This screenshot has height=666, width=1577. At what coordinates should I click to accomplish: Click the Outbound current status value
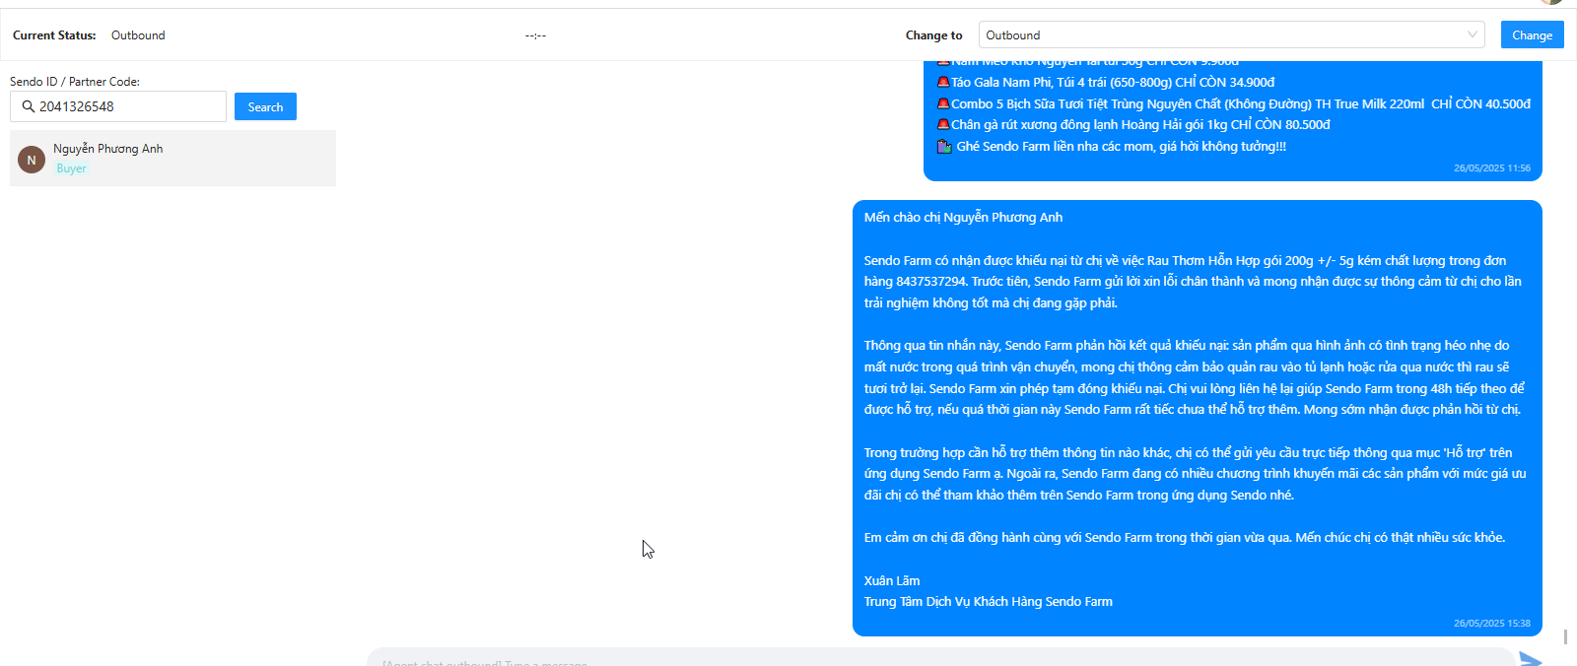point(138,35)
